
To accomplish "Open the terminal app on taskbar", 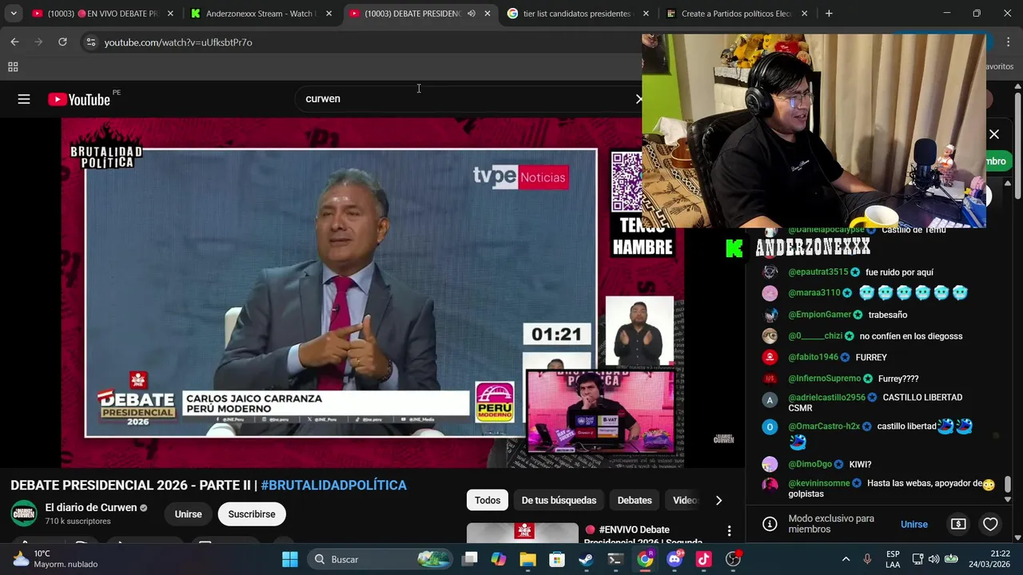I will (615, 559).
